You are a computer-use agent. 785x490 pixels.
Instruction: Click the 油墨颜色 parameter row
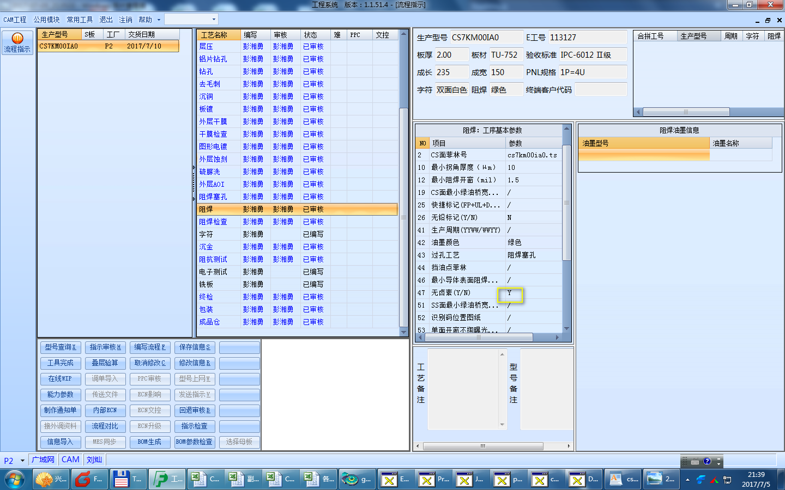(488, 242)
